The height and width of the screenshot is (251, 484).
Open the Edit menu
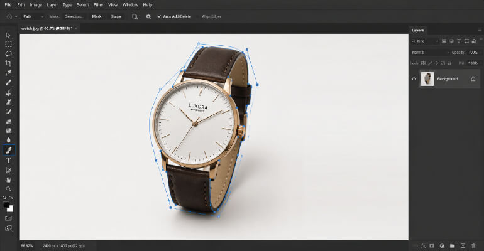tap(21, 5)
